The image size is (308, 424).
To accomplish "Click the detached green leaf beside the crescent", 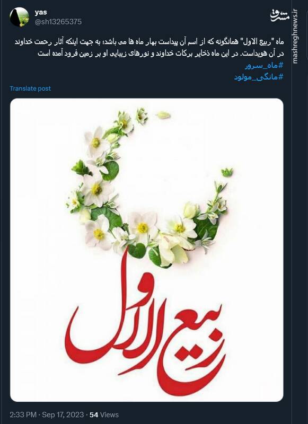I will pos(227,172).
